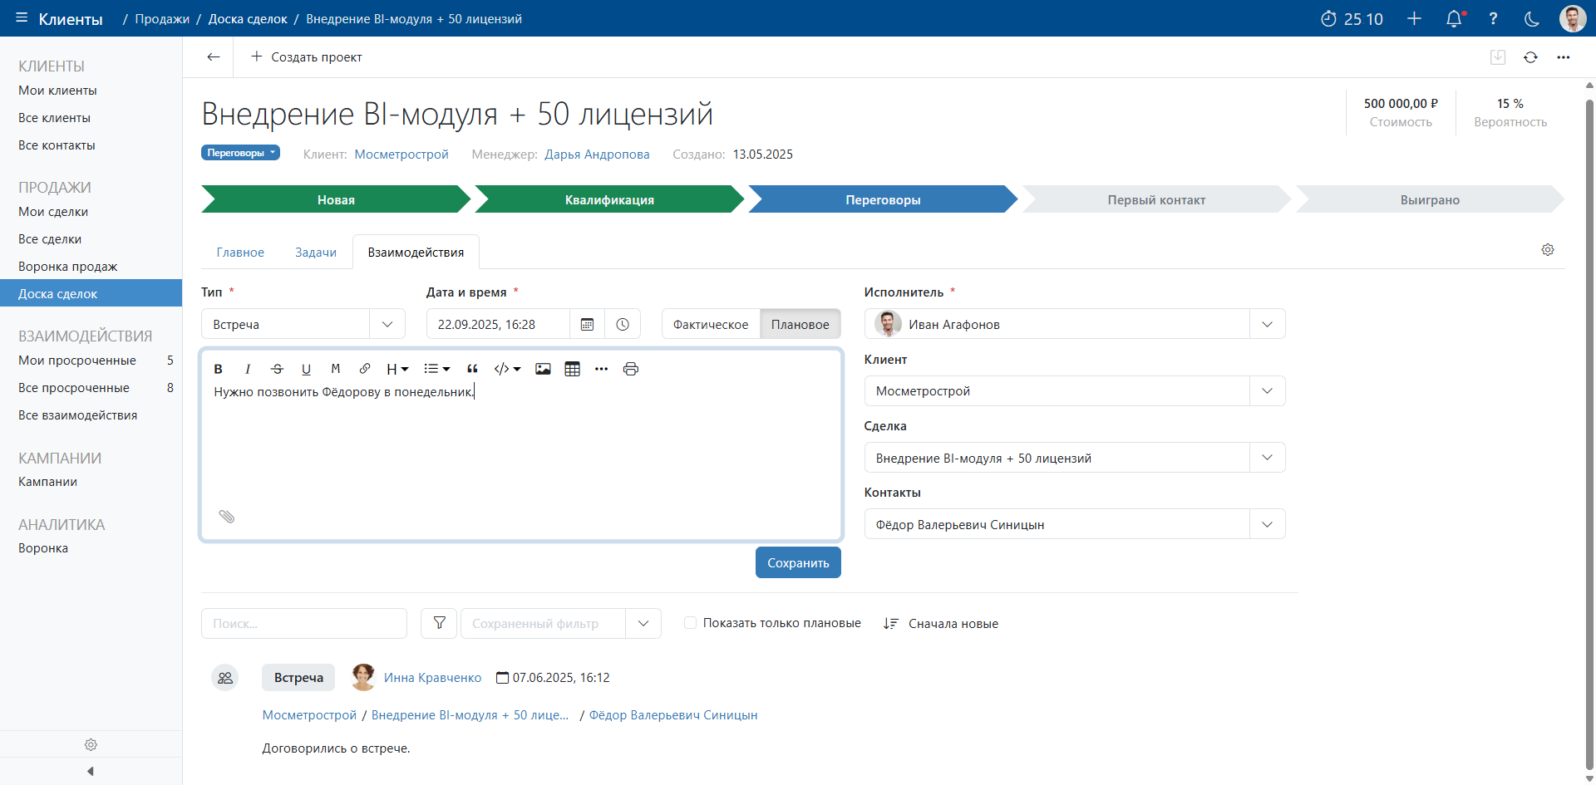Open the client link 'Мосметрострой'
Image resolution: width=1596 pixels, height=785 pixels.
[x=401, y=155]
